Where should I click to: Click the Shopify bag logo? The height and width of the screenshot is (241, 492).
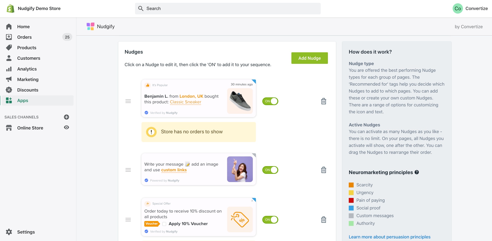[x=10, y=8]
